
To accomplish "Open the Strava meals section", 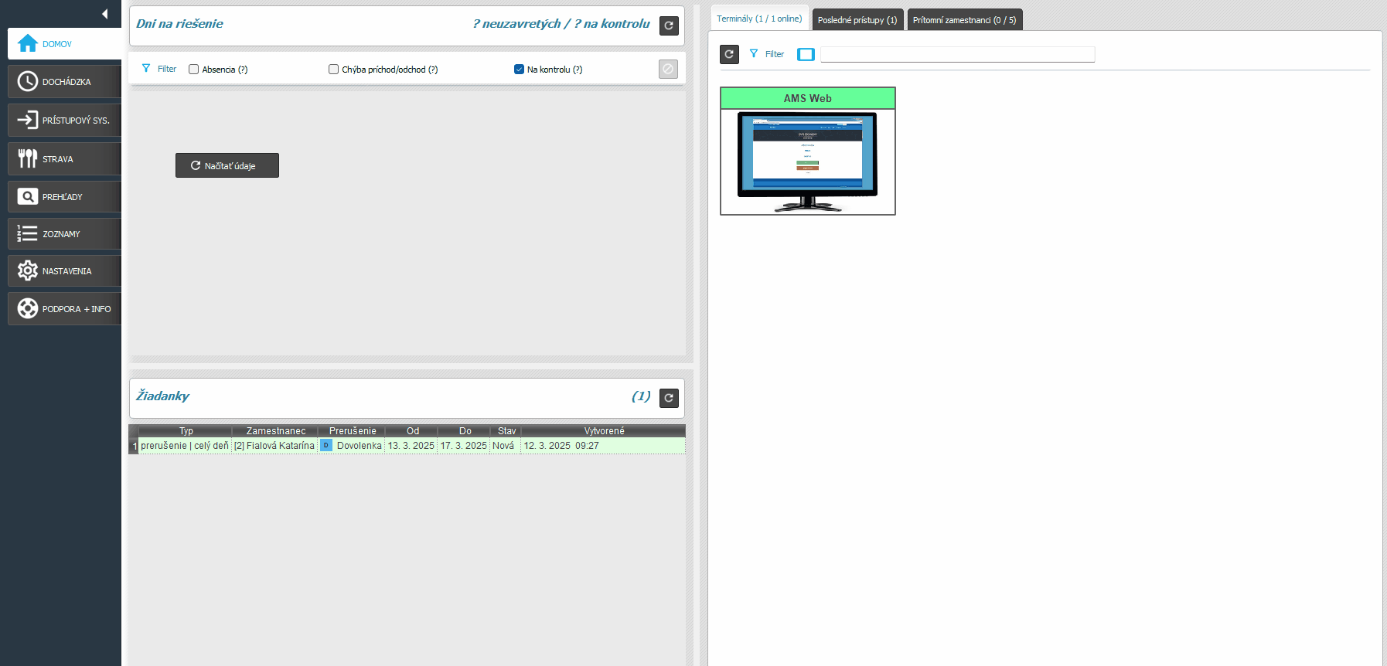I will [64, 159].
